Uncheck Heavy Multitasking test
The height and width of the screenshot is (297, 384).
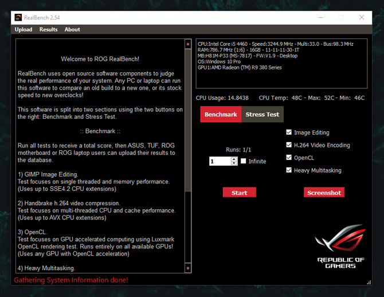(289, 170)
